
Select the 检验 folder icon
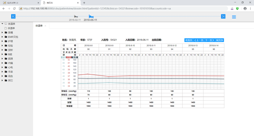pos(6,46)
